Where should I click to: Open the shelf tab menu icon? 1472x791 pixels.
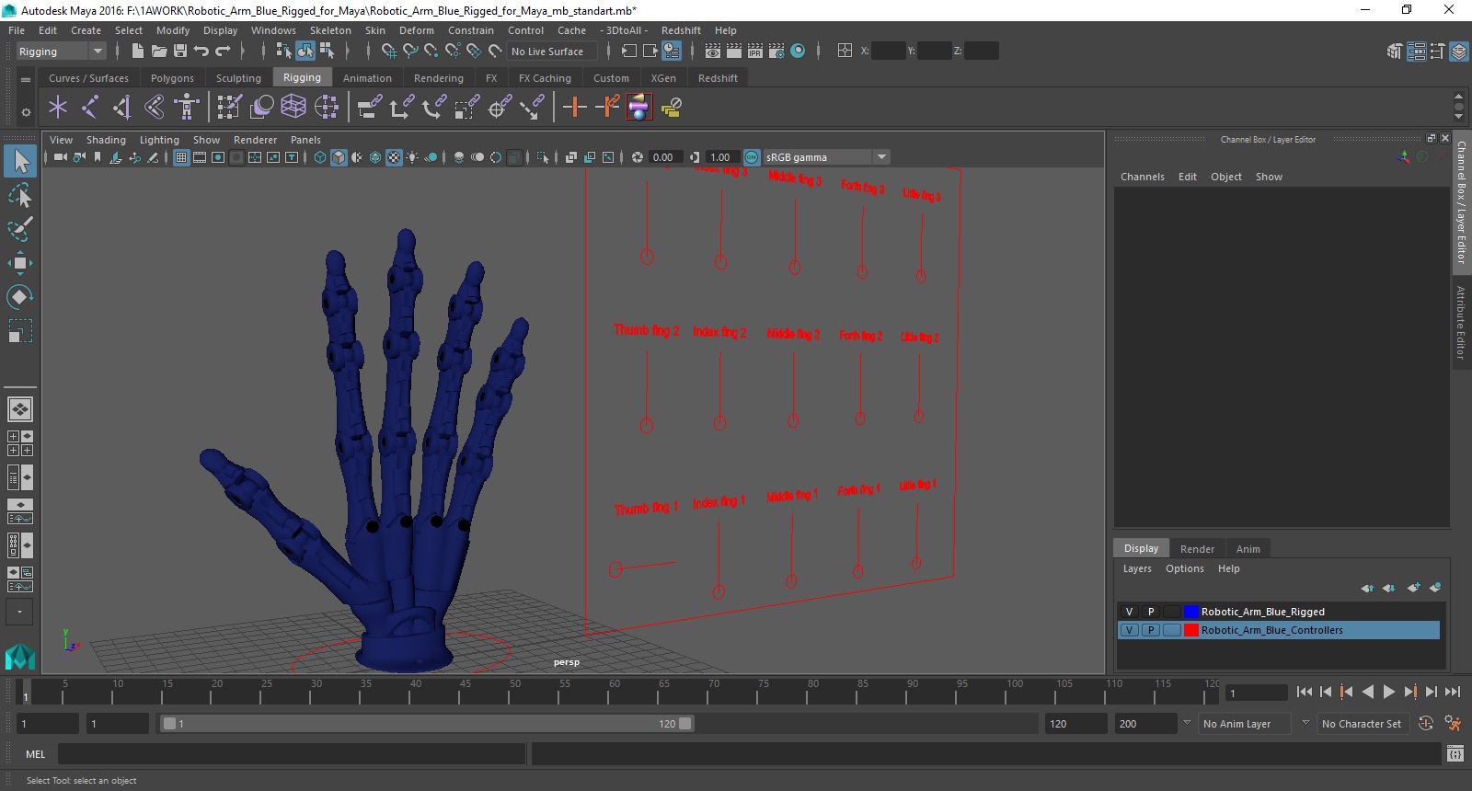coord(26,80)
